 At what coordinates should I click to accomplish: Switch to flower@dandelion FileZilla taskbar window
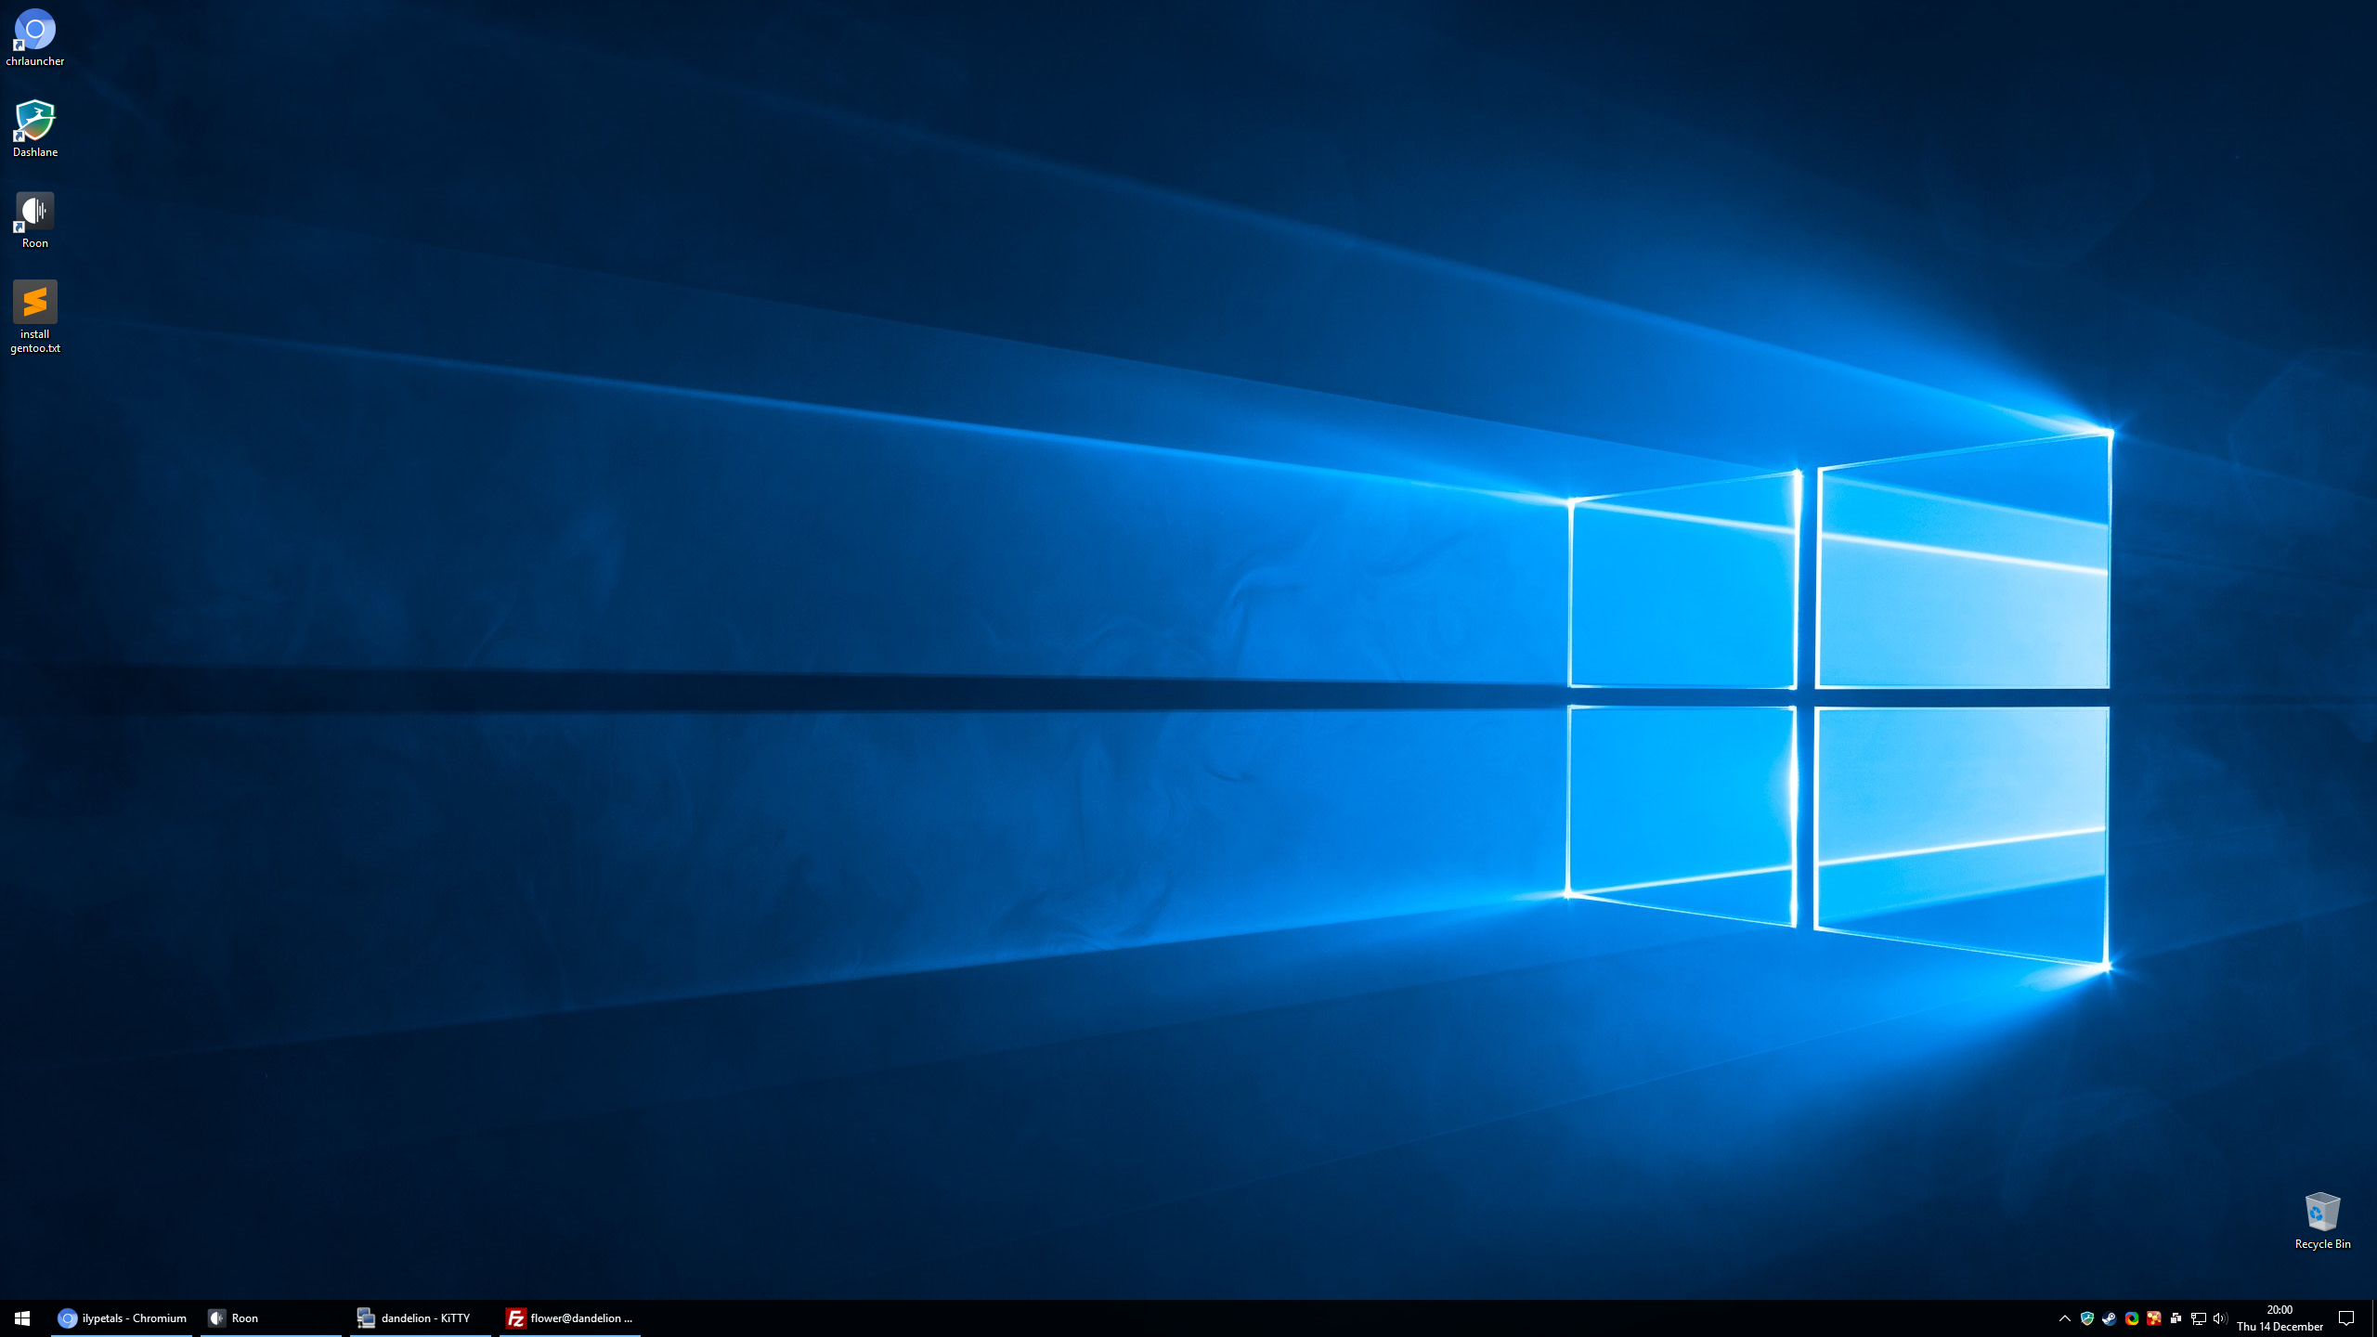coord(570,1318)
